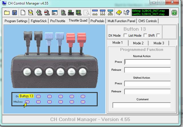
Task: Click the fifth white toggle switch
Action: (71, 72)
